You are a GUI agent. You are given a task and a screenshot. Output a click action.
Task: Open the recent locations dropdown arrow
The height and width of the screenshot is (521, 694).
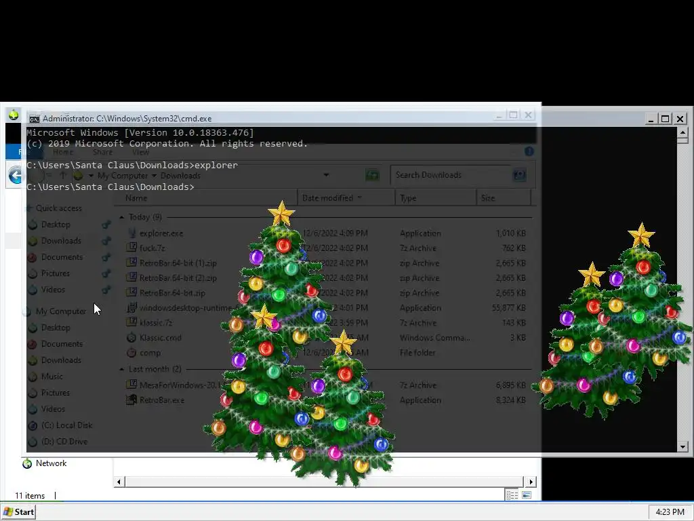coord(49,176)
